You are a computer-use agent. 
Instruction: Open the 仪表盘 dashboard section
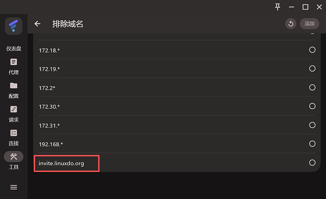14,49
